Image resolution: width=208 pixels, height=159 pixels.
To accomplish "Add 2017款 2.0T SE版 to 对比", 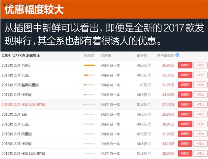I will (200, 75).
